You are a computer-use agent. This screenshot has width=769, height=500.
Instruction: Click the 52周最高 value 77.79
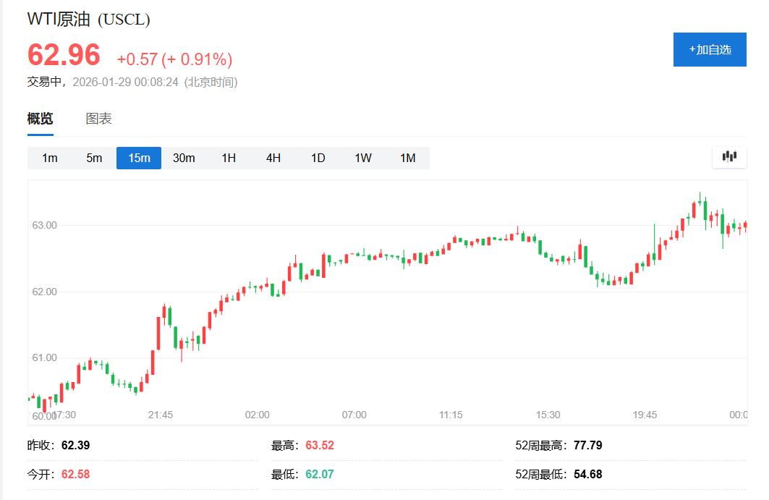[587, 445]
